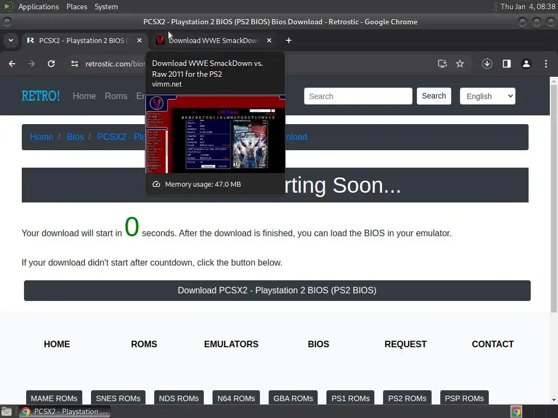Click Download PCSX2 - Playstation 2 BIOS button
Screen dimensions: 558x418
point(277,291)
